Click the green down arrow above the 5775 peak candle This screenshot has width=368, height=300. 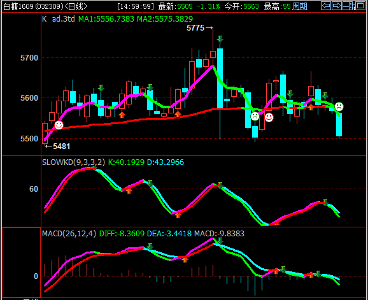pos(220,39)
